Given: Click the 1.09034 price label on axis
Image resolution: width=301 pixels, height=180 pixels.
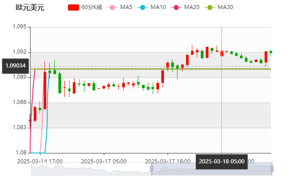Looking at the screenshot, I should click(x=15, y=66).
